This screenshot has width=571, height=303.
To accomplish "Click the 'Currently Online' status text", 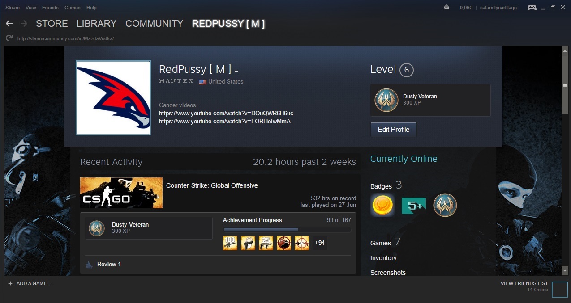I will point(404,159).
